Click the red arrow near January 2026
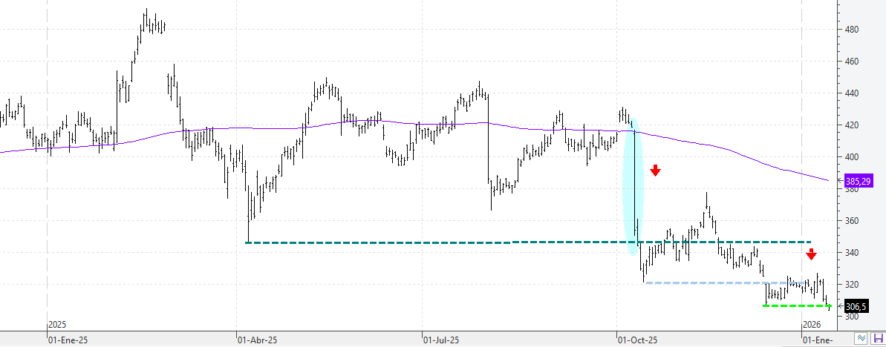The image size is (886, 347). 811,254
